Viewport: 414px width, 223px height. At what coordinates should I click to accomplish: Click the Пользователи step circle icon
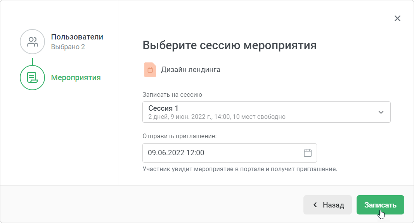click(33, 42)
